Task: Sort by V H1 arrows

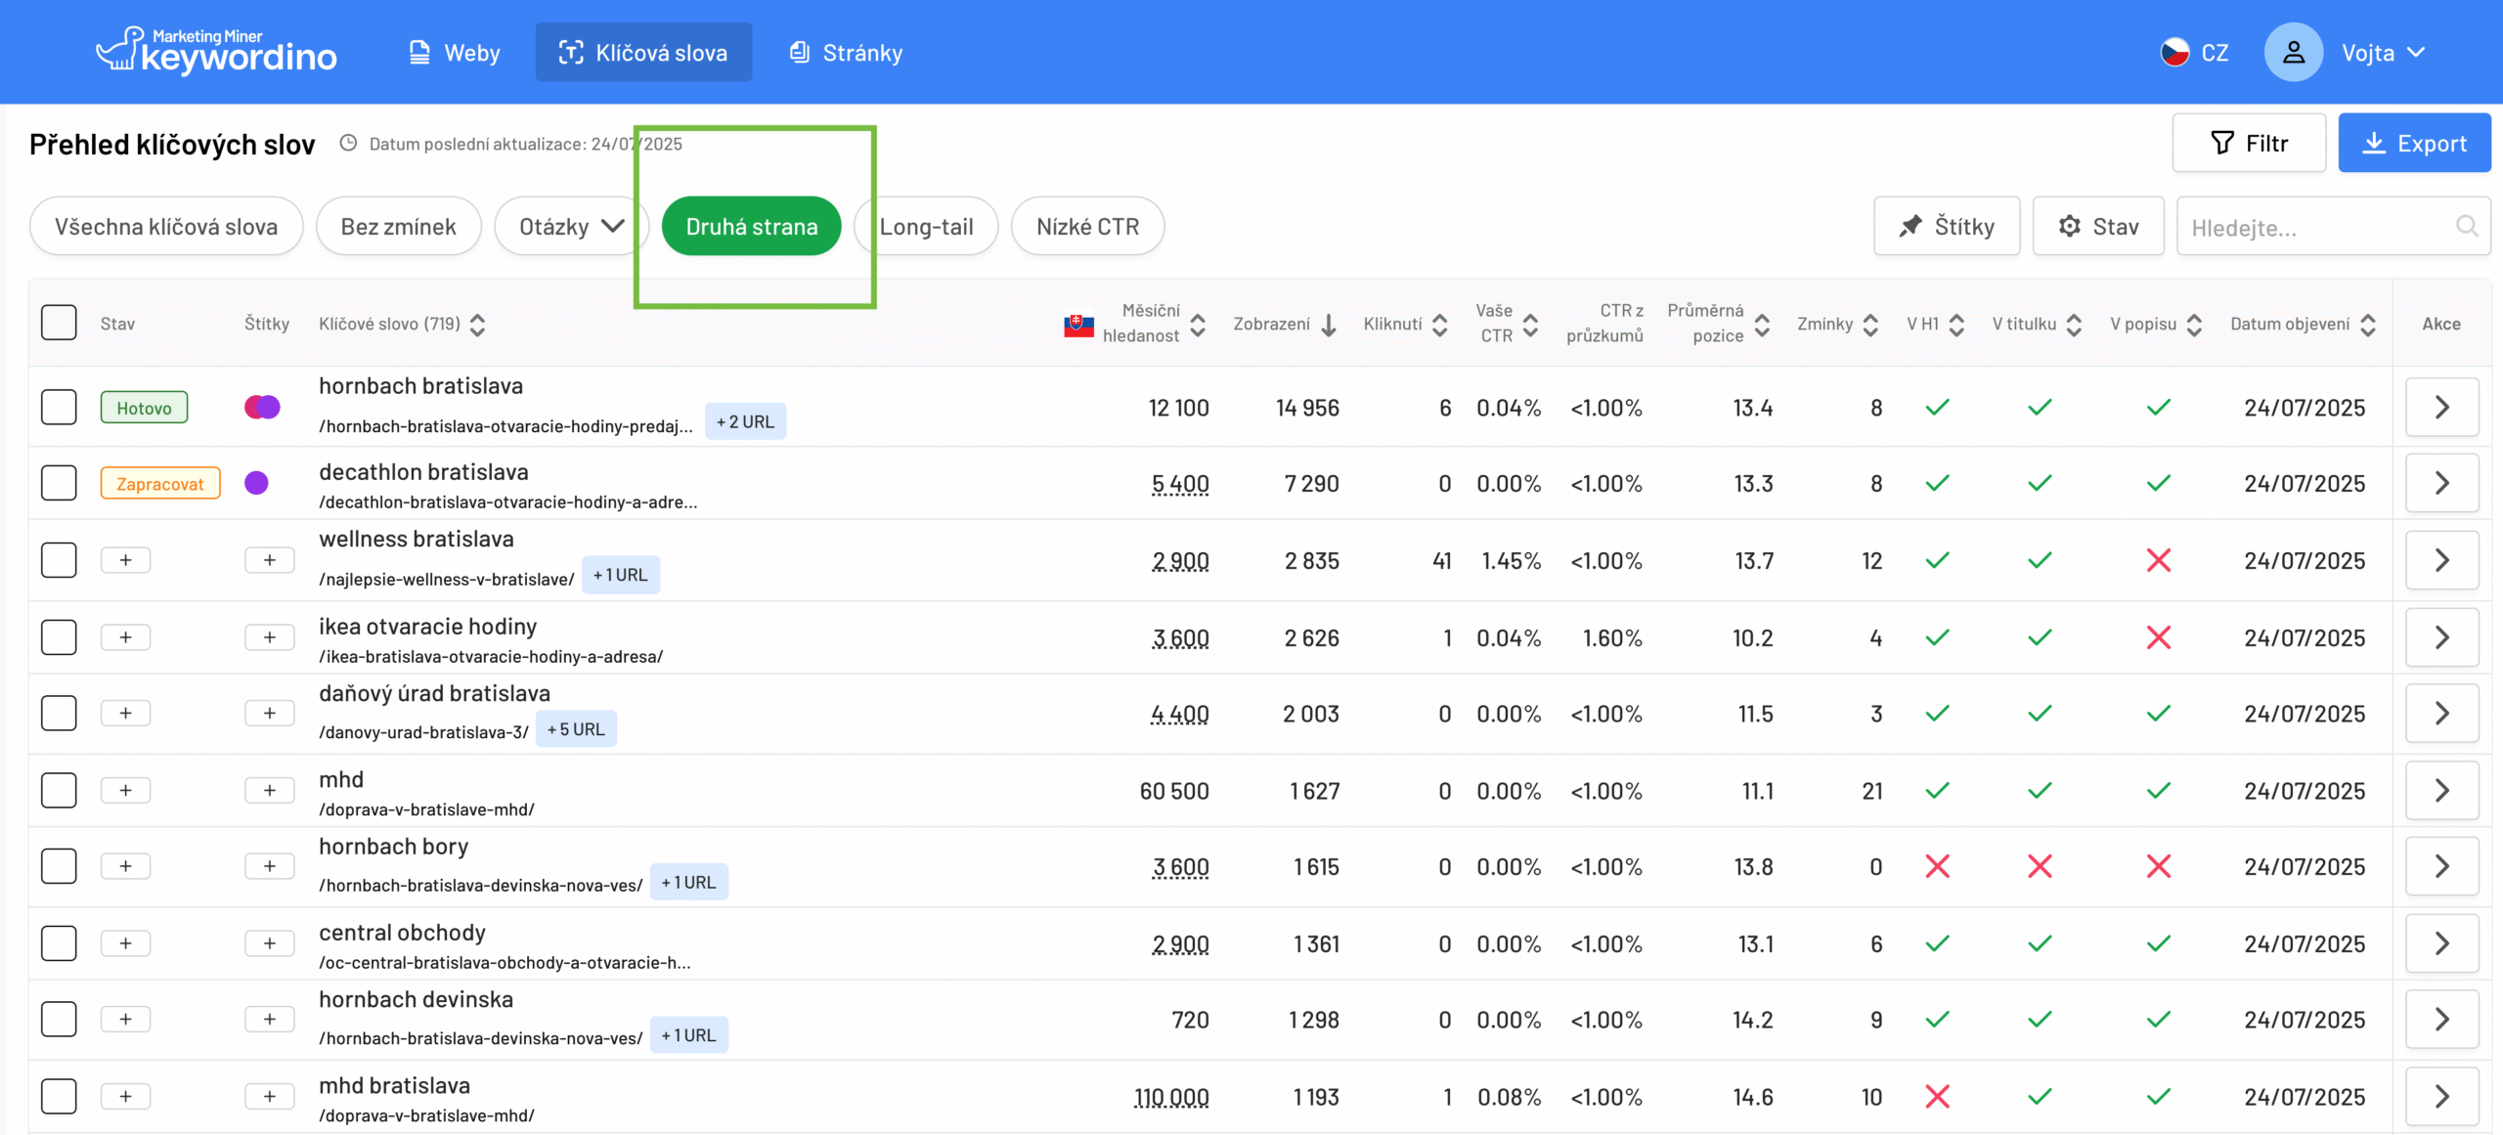Action: (1956, 325)
